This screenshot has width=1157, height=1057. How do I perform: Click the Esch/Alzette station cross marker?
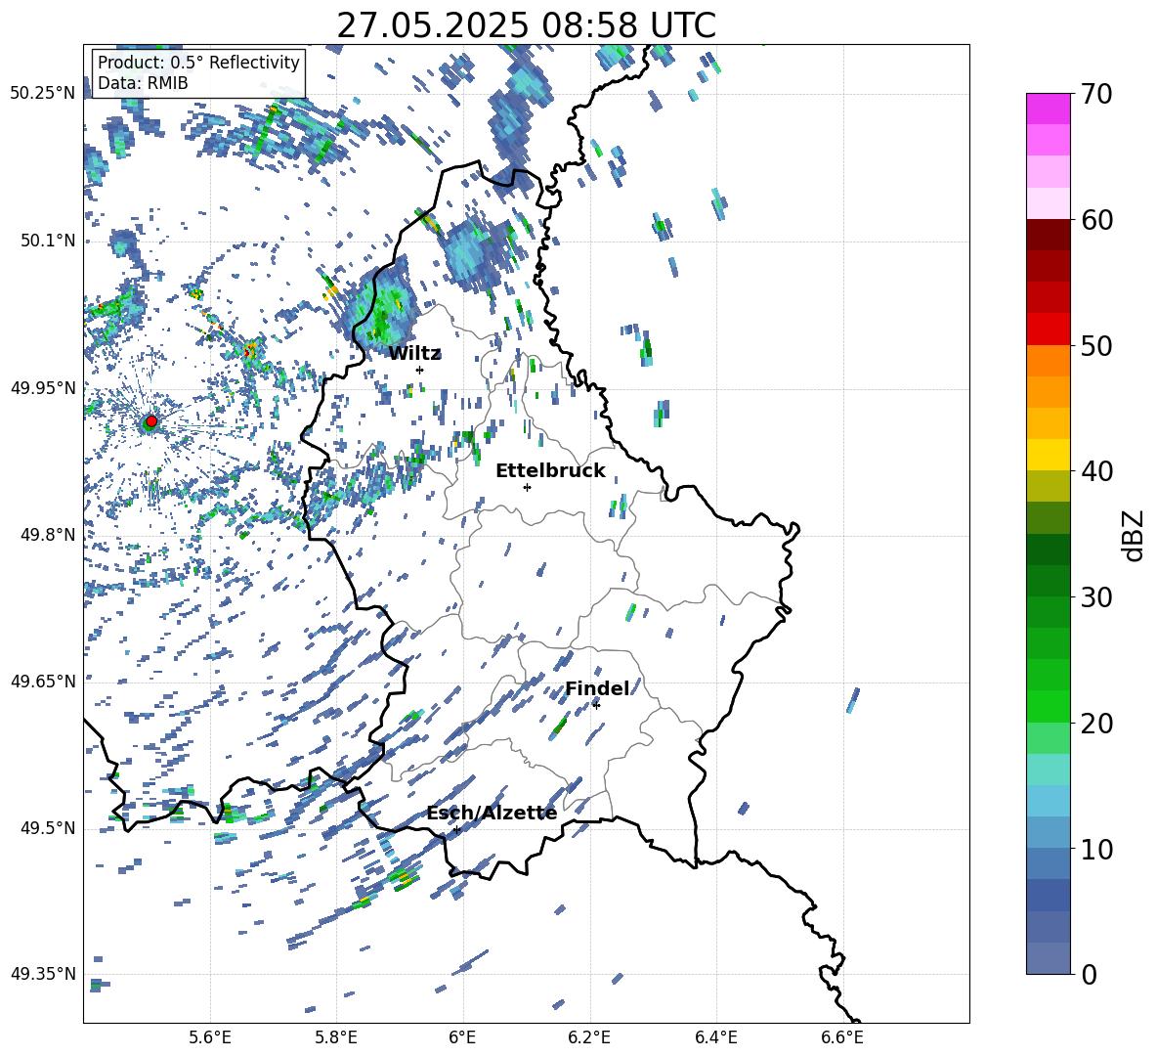(456, 829)
